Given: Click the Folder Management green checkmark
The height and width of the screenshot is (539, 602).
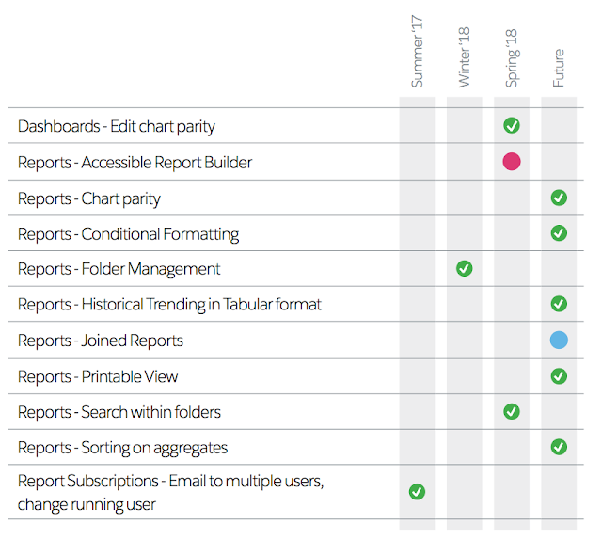Looking at the screenshot, I should 464,269.
